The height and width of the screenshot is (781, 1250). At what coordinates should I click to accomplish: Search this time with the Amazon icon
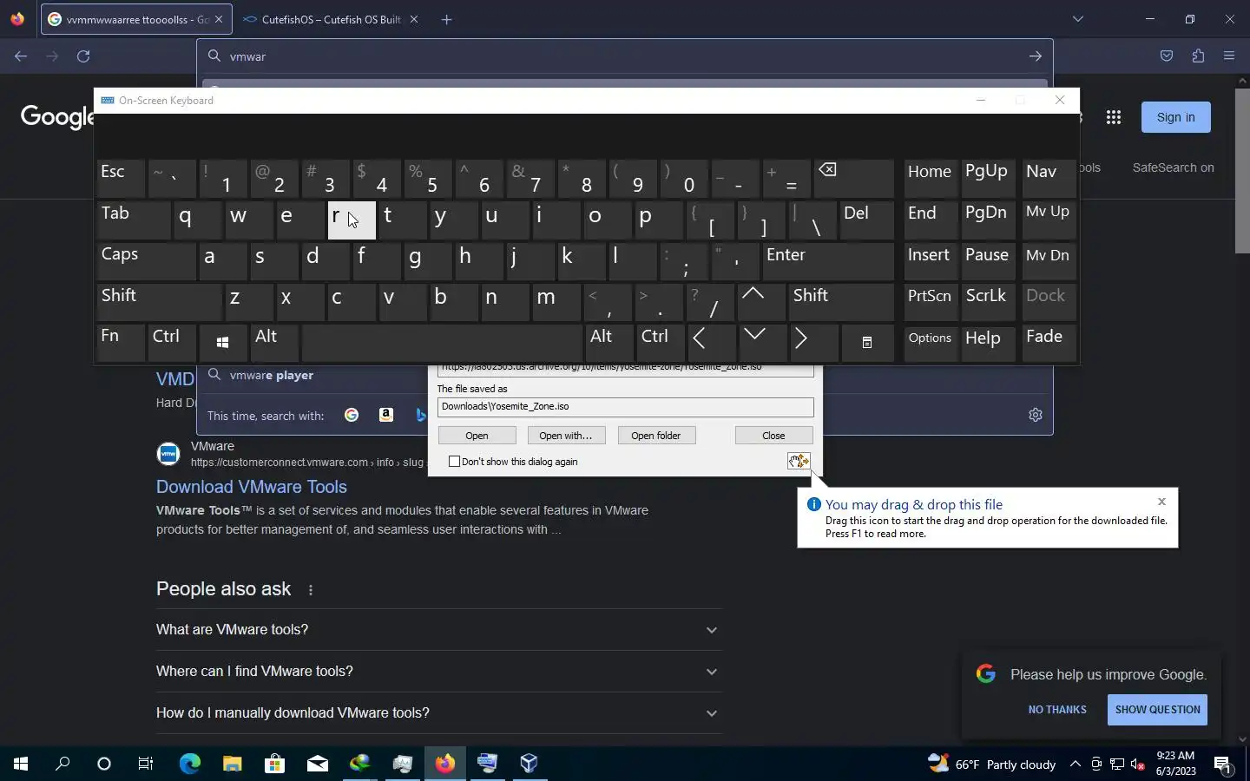[386, 415]
